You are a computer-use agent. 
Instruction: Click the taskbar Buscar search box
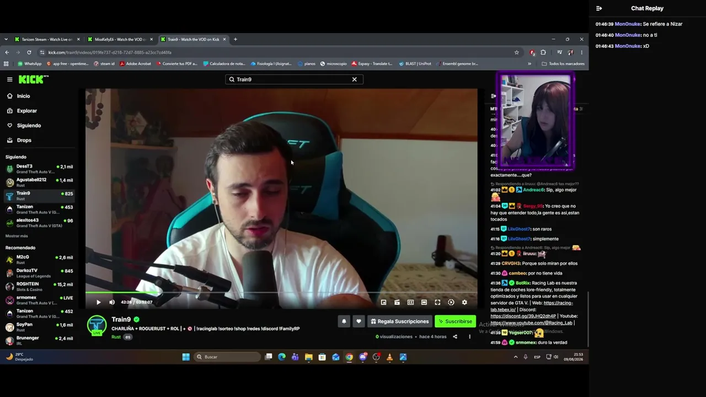[x=228, y=357]
